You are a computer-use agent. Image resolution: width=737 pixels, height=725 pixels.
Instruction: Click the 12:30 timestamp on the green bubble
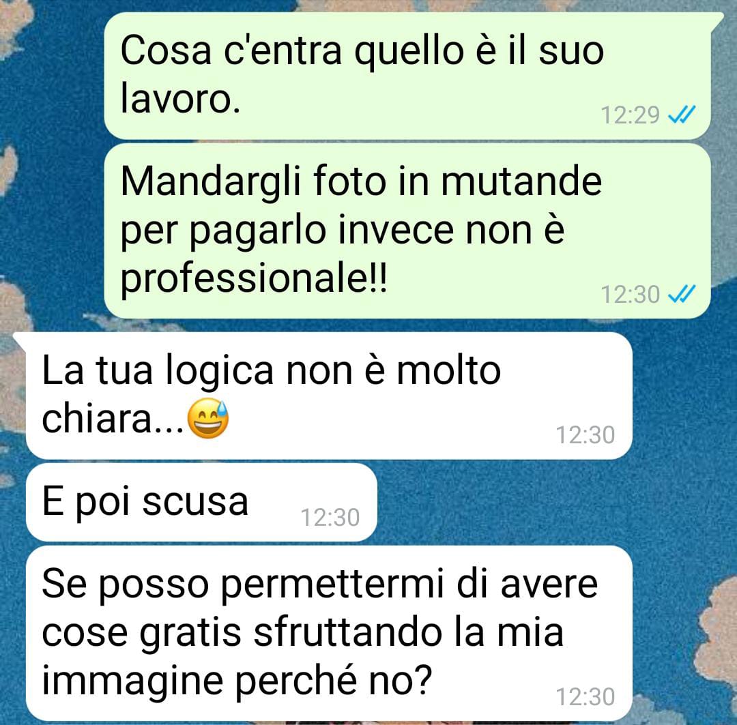630,295
